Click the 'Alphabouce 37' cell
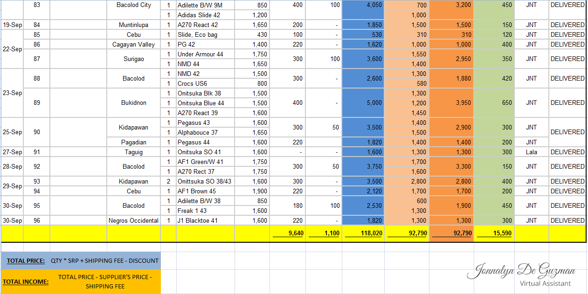Screen dimensions: 588x294 click(x=205, y=132)
